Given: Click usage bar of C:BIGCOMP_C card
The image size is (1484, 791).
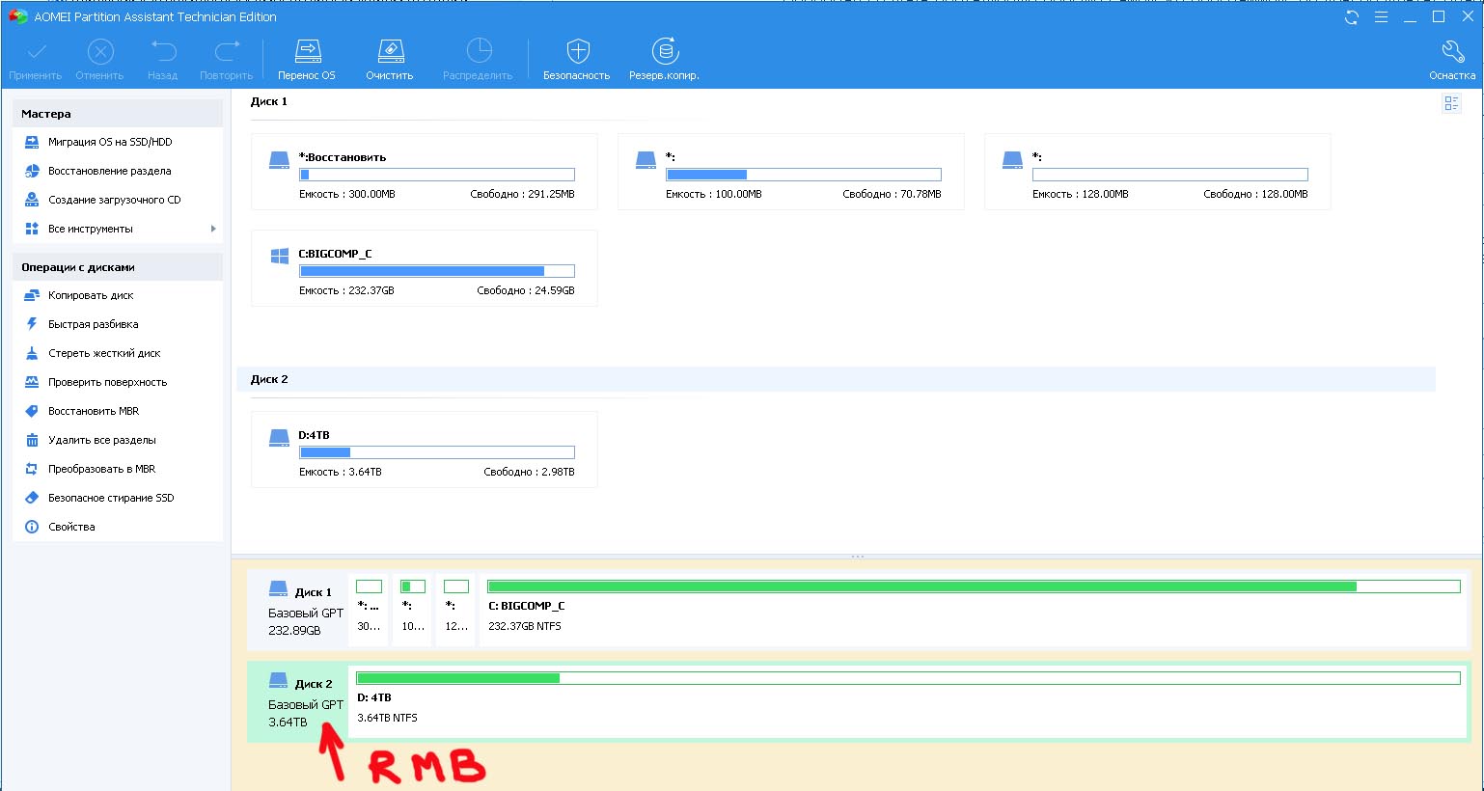Looking at the screenshot, I should point(437,271).
